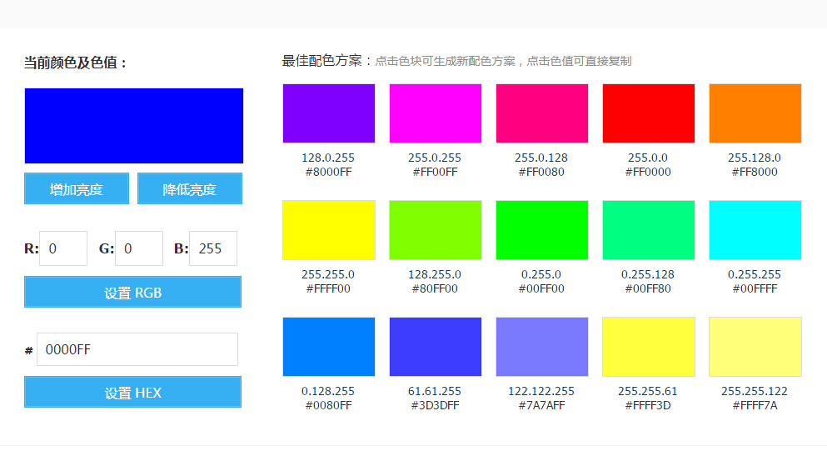The height and width of the screenshot is (456, 827).
Task: Click the hex code input field
Action: 138,349
